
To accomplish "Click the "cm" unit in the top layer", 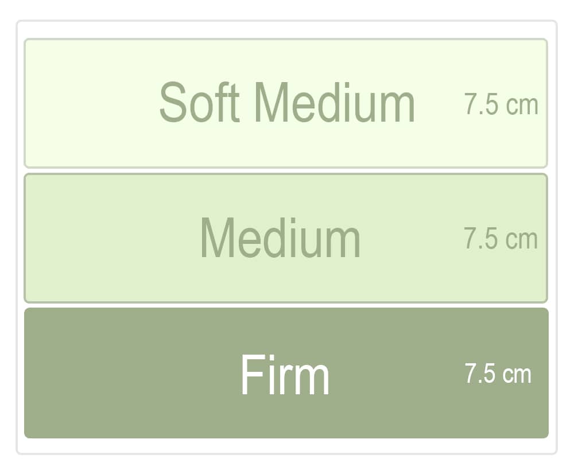I will [x=522, y=106].
